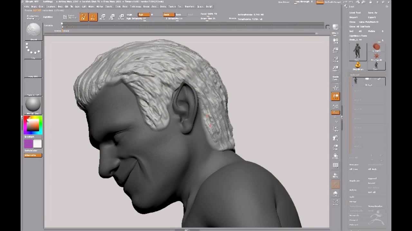Select the red cylinder tool thumbnail

376,47
